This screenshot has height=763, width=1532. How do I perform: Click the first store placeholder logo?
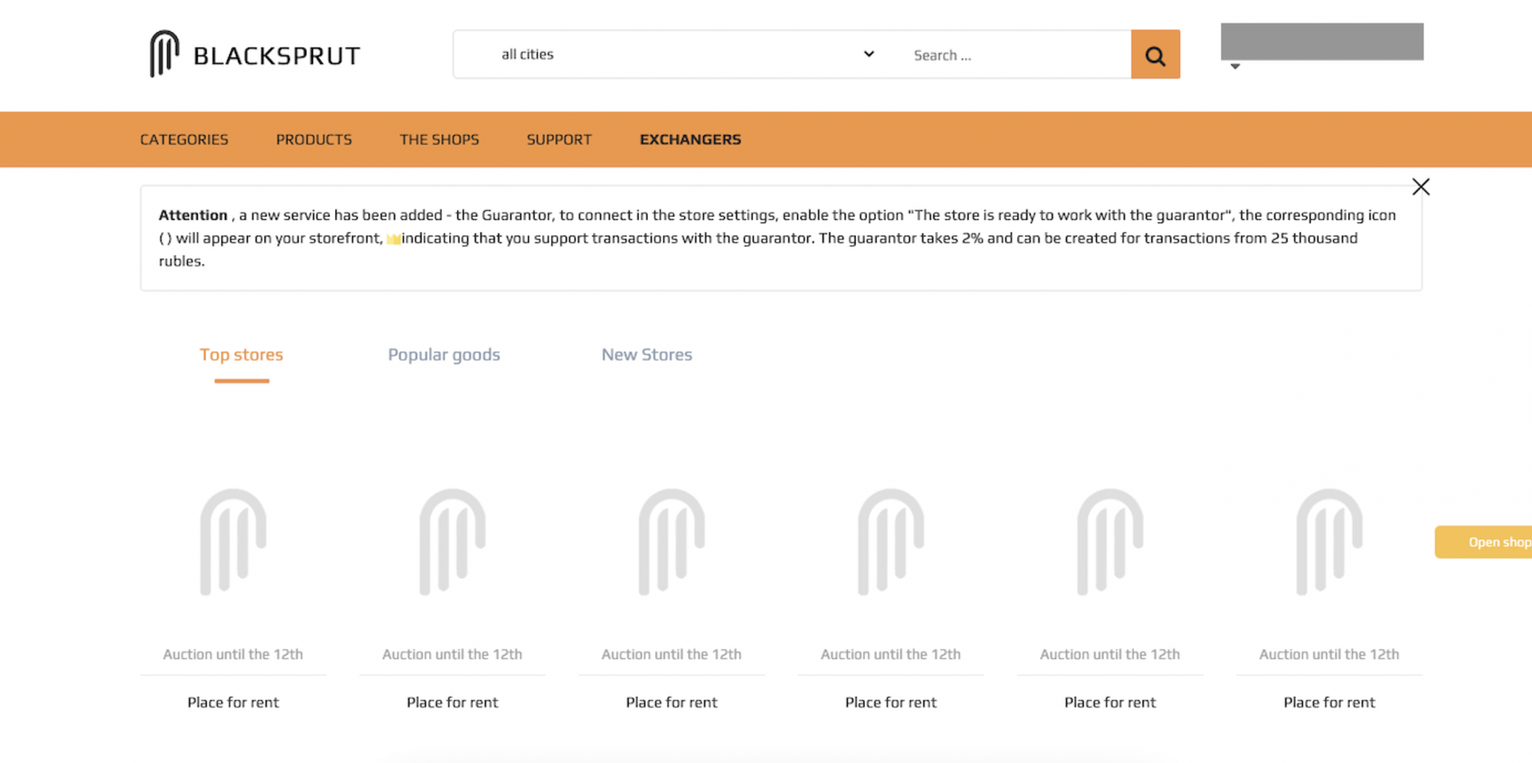coord(233,542)
